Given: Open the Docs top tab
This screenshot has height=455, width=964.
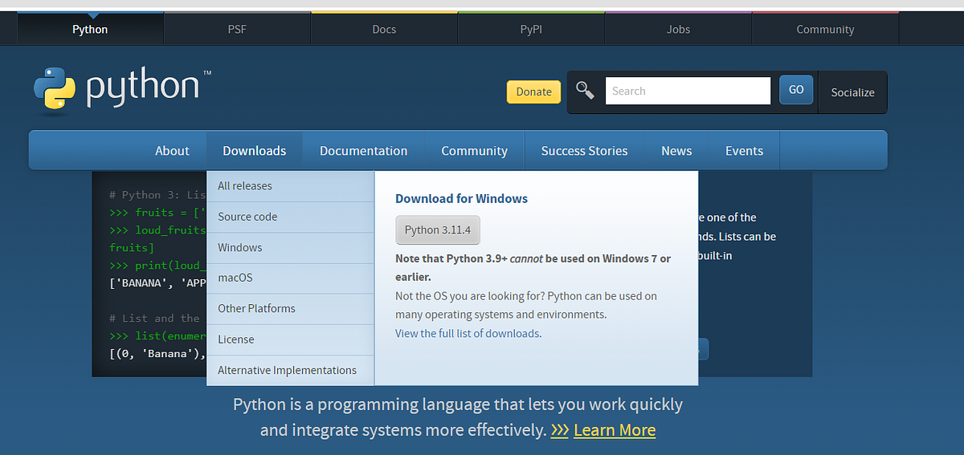Looking at the screenshot, I should (x=384, y=29).
